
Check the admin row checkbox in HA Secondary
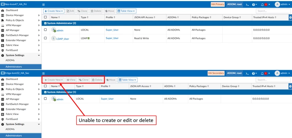(x=45, y=99)
